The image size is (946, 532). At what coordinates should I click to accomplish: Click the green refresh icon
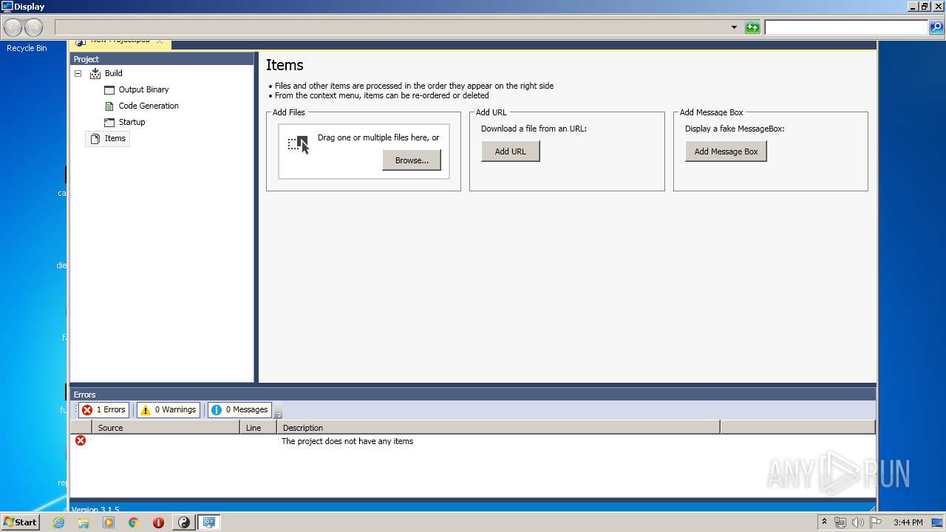tap(752, 27)
